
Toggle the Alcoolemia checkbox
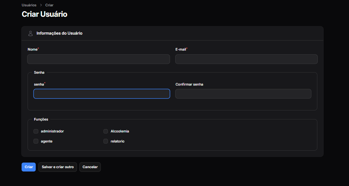point(106,131)
